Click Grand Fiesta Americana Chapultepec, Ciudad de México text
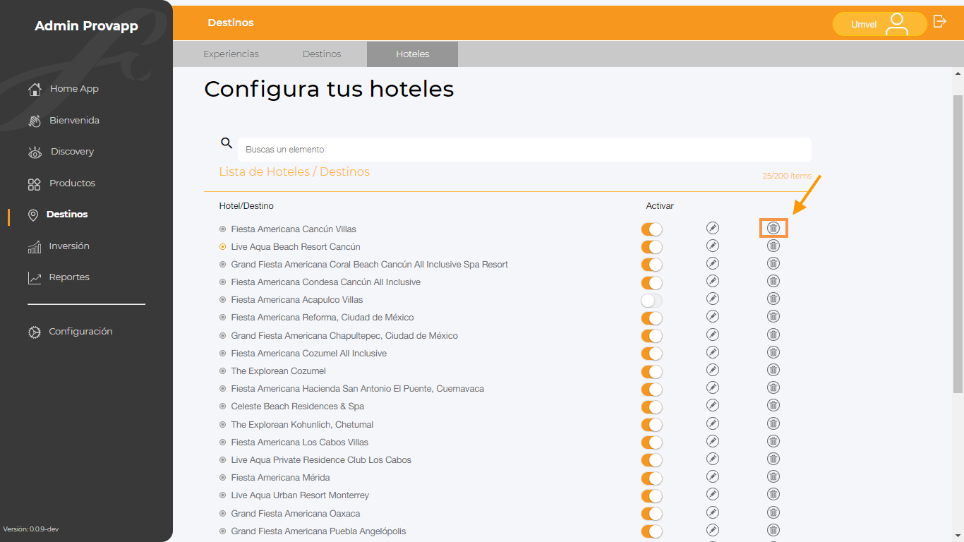The height and width of the screenshot is (542, 964). 344,336
